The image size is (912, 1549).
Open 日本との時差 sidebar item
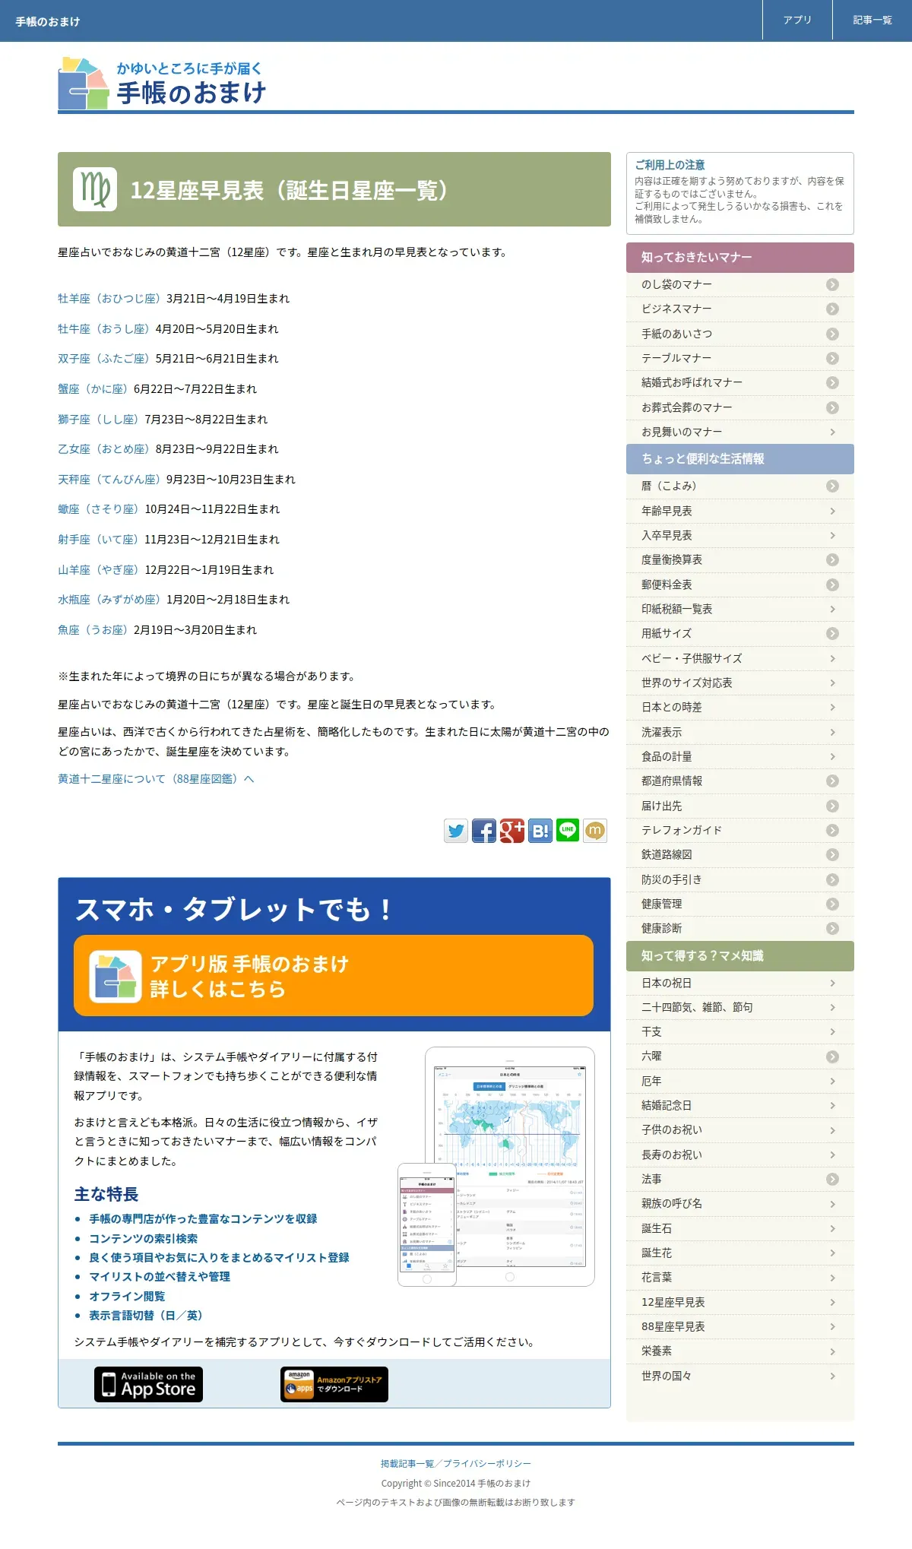point(740,707)
